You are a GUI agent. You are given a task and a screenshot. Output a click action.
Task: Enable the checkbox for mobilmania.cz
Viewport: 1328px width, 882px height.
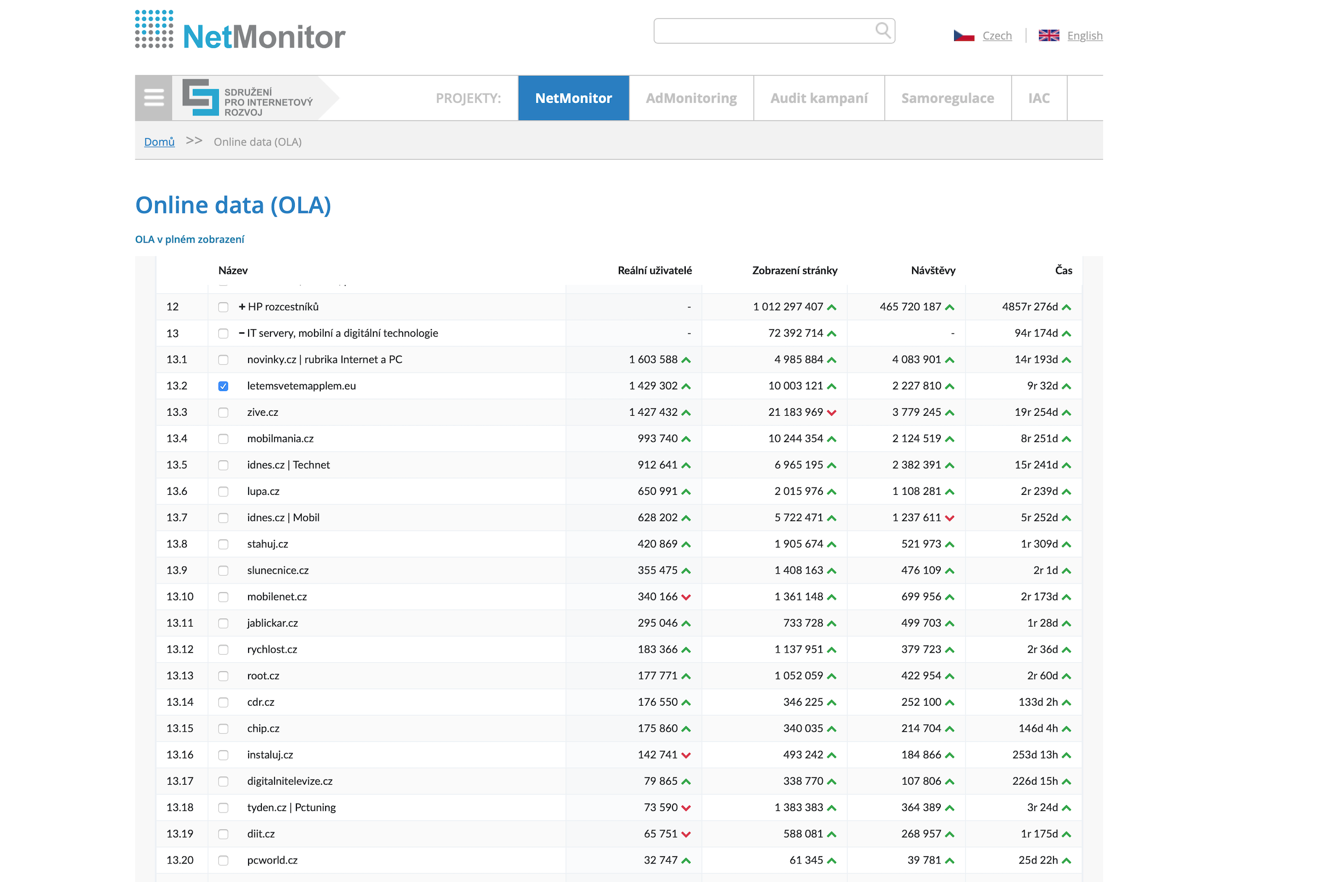tap(224, 438)
